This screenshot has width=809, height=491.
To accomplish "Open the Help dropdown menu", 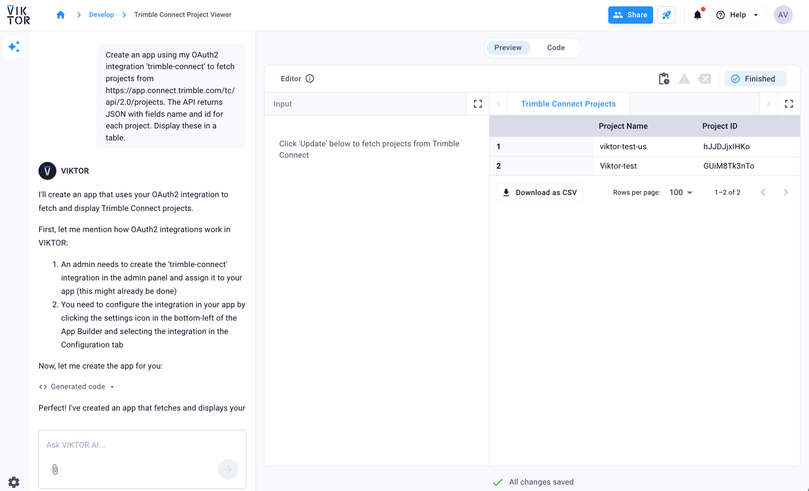I will (x=738, y=15).
